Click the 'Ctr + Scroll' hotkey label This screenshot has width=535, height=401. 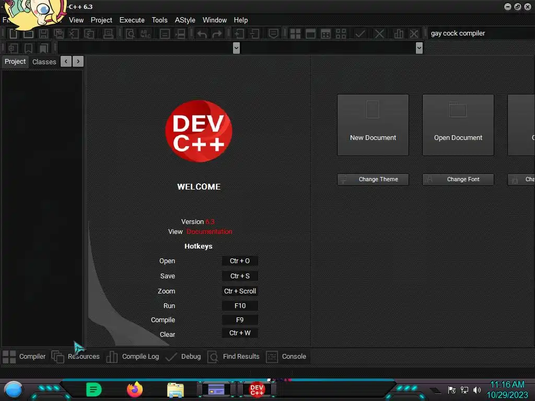[x=240, y=291]
